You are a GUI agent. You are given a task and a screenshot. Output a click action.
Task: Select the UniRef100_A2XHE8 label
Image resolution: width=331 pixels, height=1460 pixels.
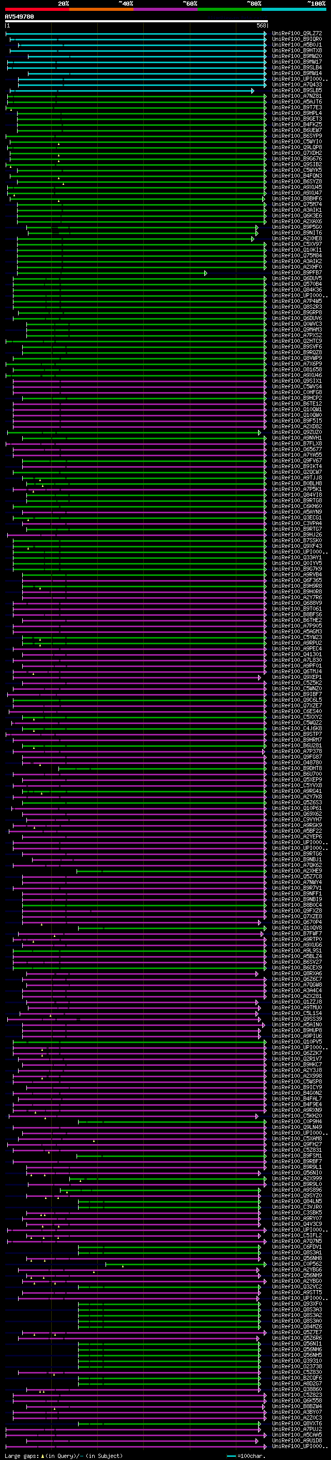[297, 239]
